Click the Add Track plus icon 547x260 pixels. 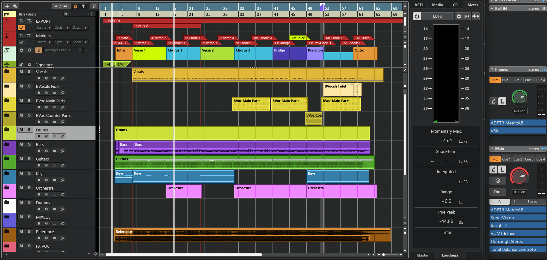click(x=7, y=6)
